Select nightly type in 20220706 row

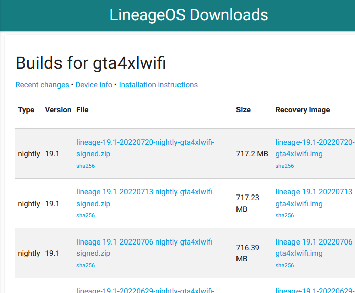pyautogui.click(x=29, y=253)
